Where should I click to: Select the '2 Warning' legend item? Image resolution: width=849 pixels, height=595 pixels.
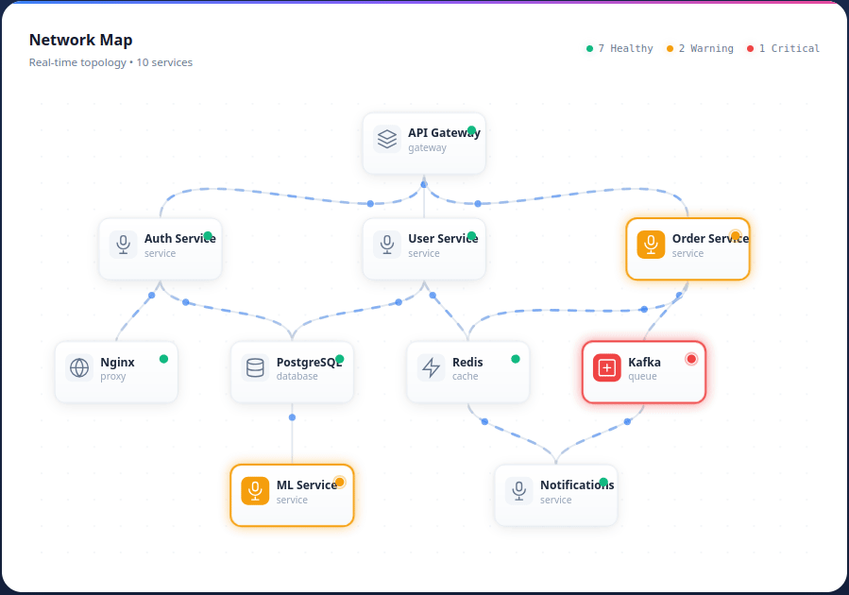point(700,48)
